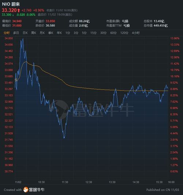
Task: Click the 最高价 value 34.940
Action: click(x=17, y=21)
